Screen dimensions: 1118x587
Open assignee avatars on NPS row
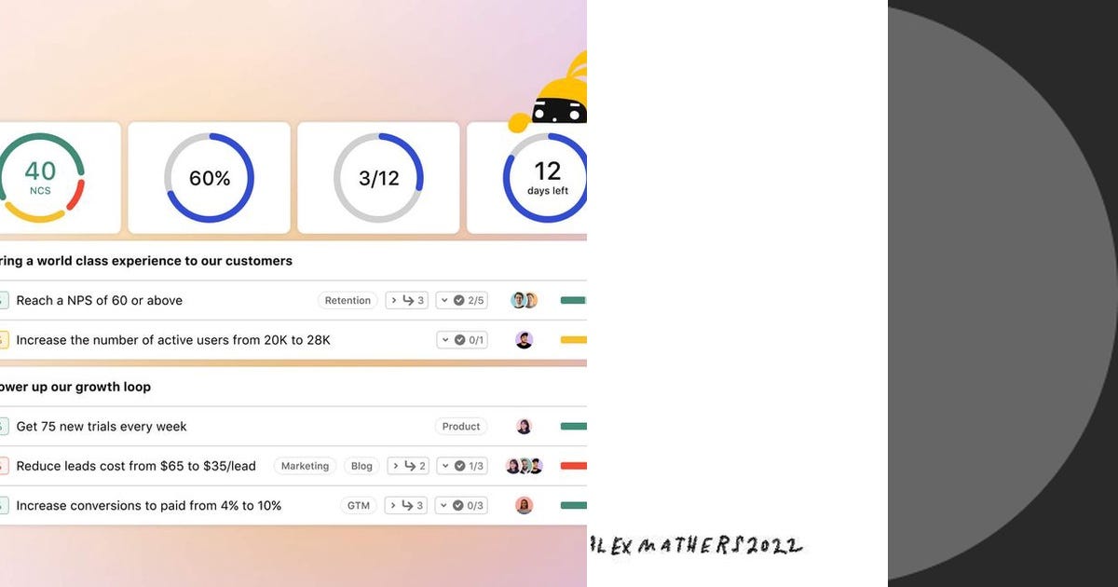(x=525, y=300)
